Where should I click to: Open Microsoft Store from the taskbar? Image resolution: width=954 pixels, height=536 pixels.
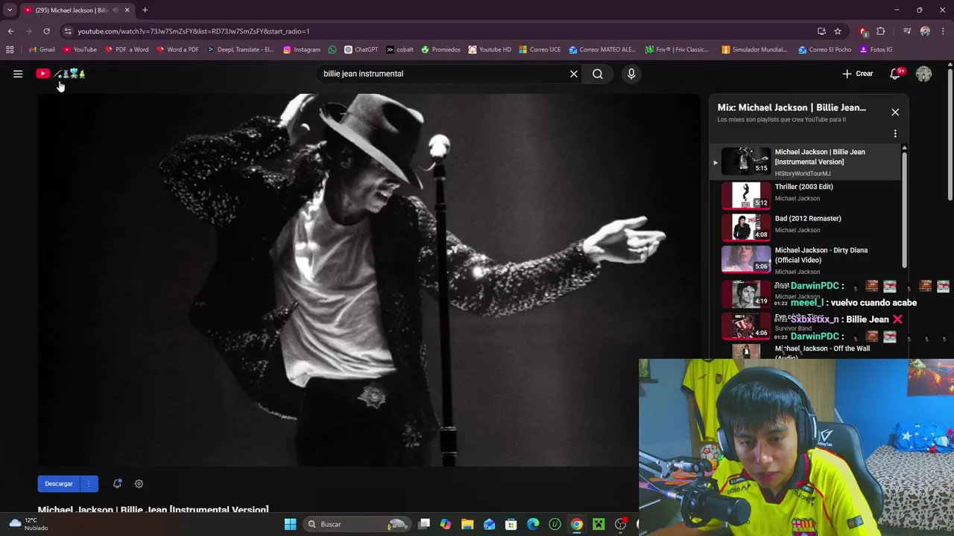point(511,524)
